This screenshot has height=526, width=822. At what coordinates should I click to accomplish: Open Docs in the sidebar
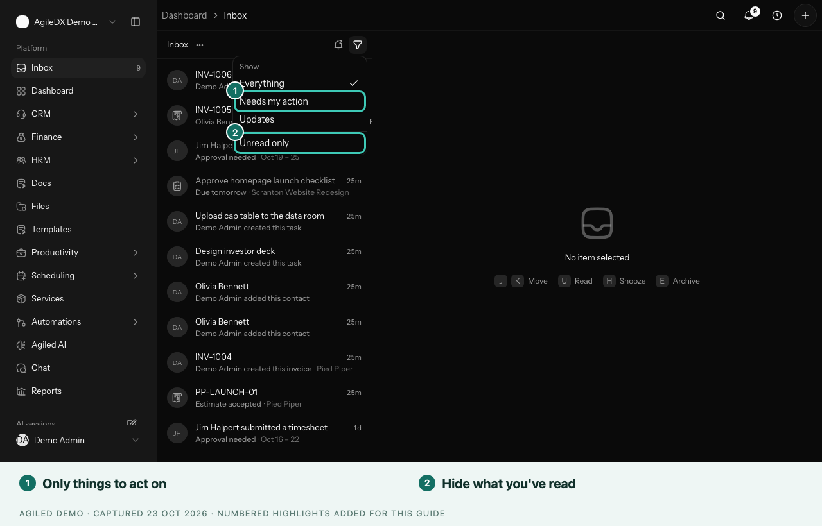click(x=78, y=183)
